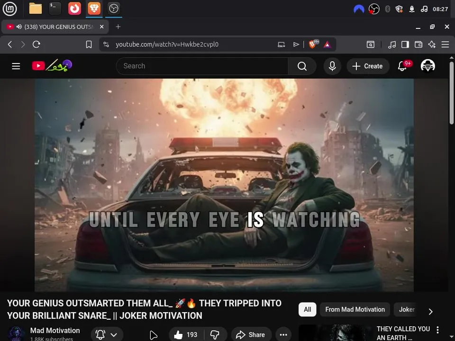This screenshot has width=455, height=341.
Task: Open the Mad Motivation channel name
Action: pos(55,330)
